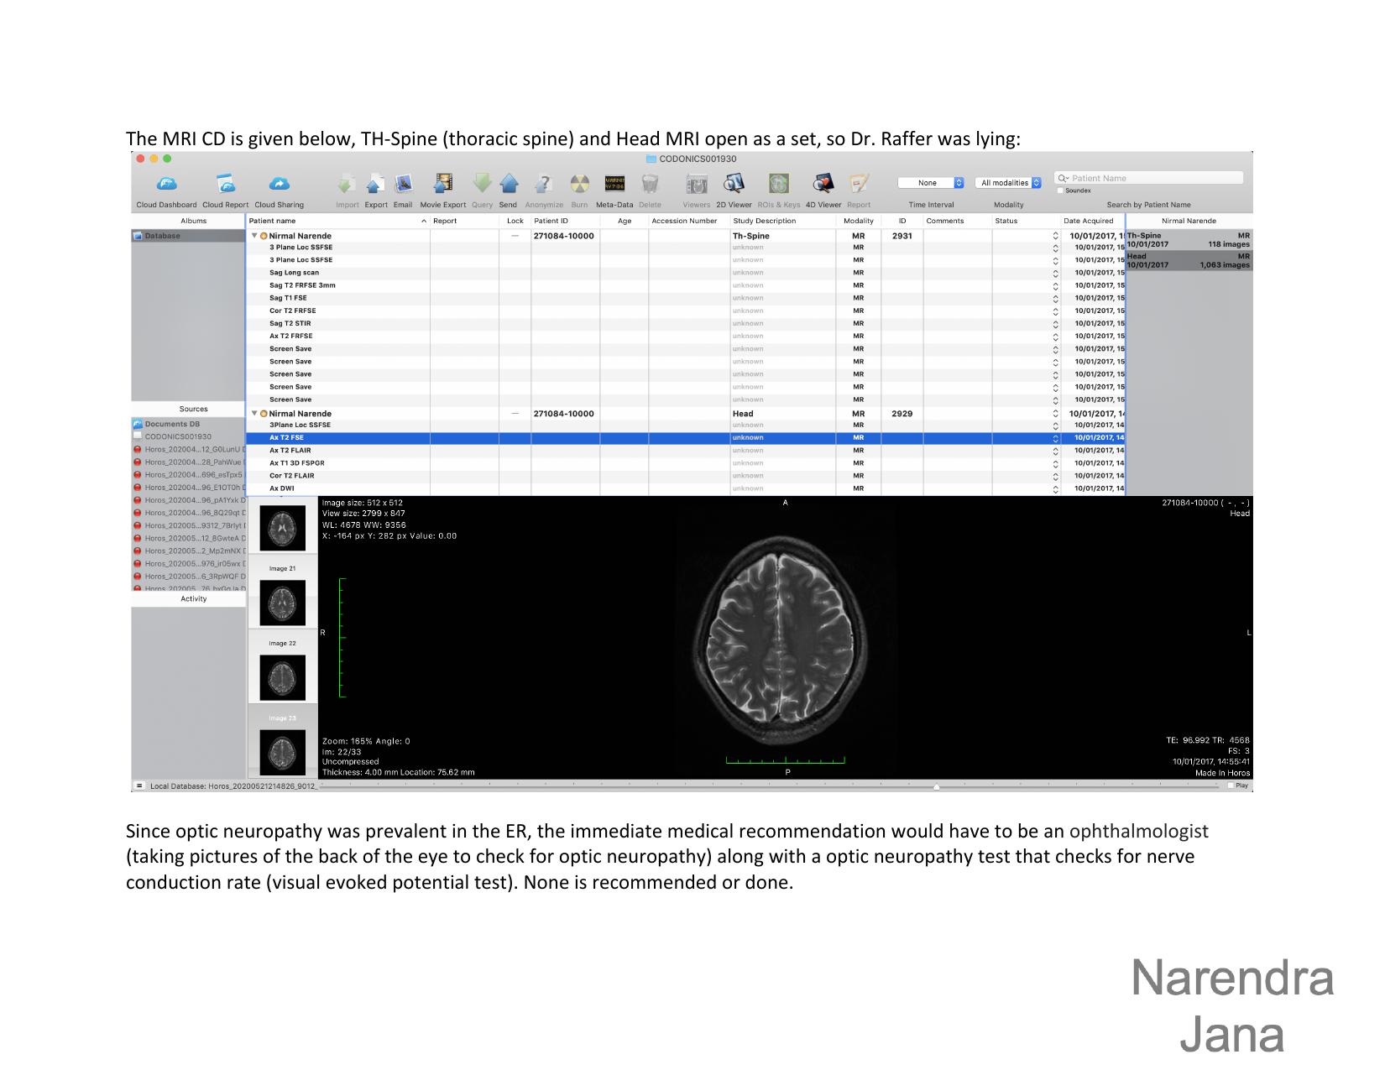Open Cloud Sharing
This screenshot has height=1070, width=1385.
pos(279,185)
